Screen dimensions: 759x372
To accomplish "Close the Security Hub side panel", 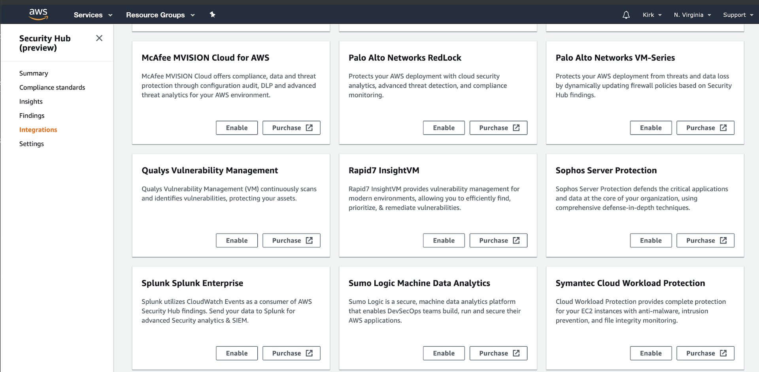I will (99, 38).
